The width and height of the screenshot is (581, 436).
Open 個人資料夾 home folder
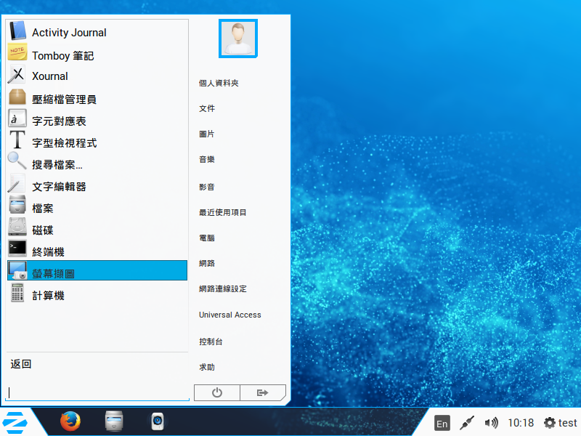pos(219,83)
